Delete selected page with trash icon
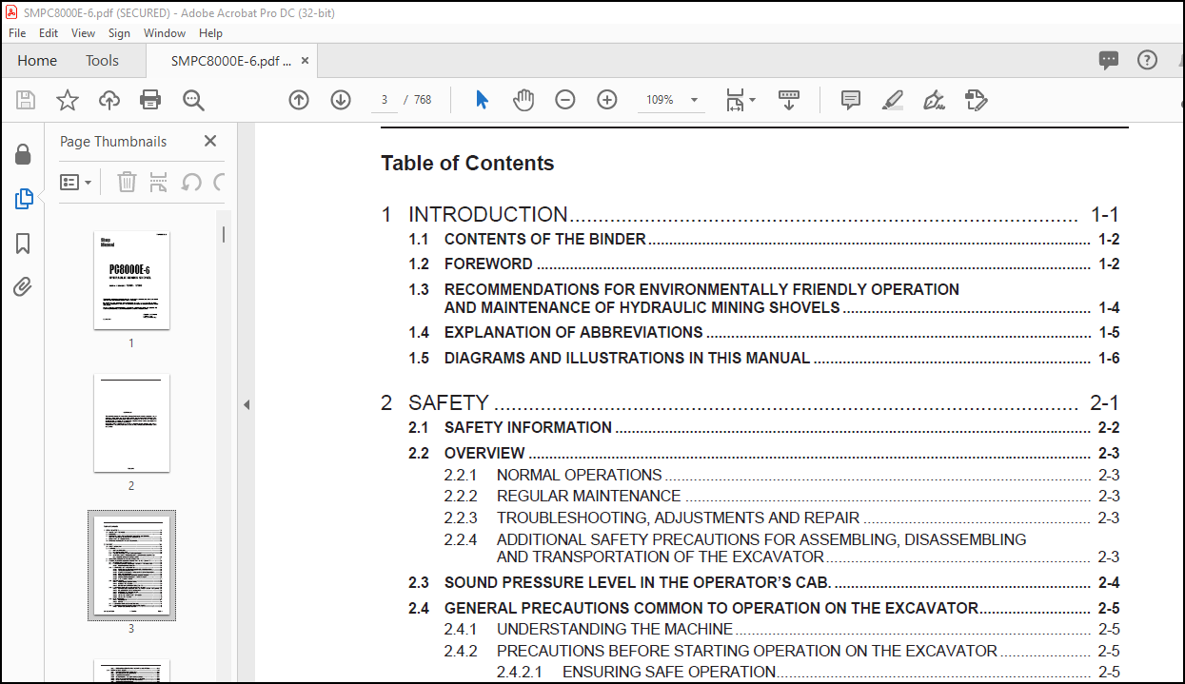The image size is (1185, 684). pos(127,182)
